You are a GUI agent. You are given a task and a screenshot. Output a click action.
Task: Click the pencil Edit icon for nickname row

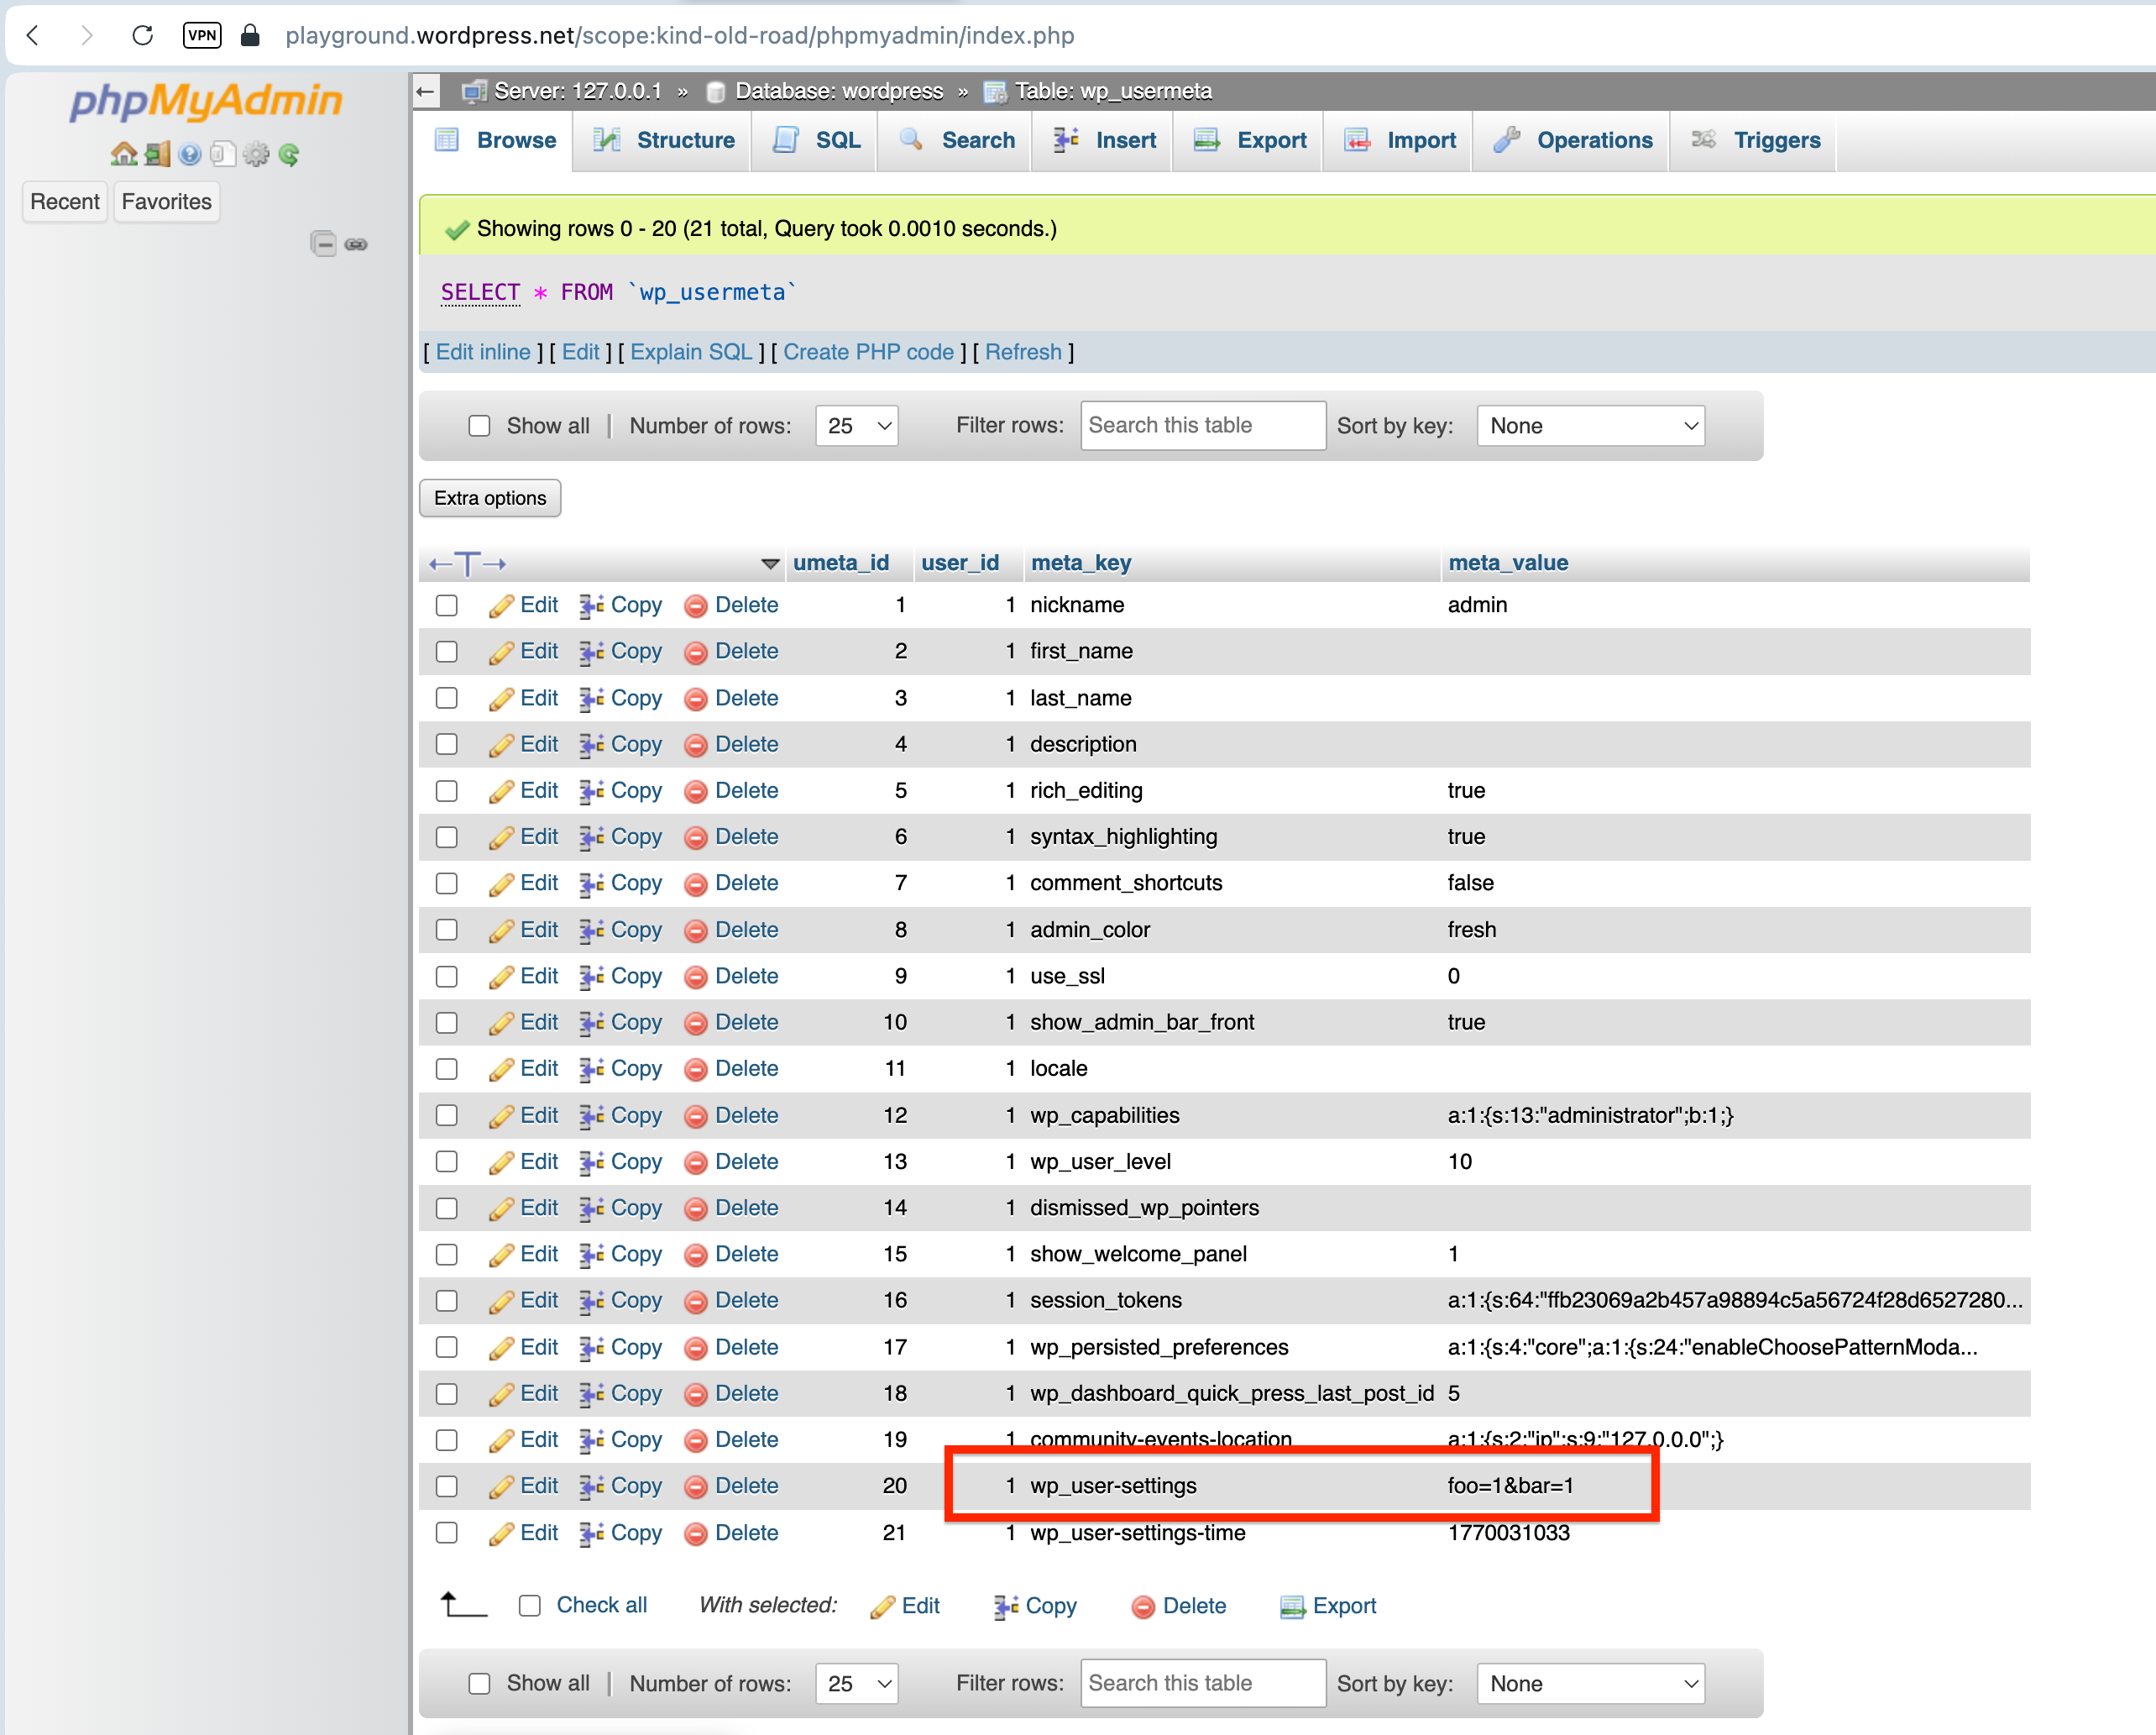(501, 606)
